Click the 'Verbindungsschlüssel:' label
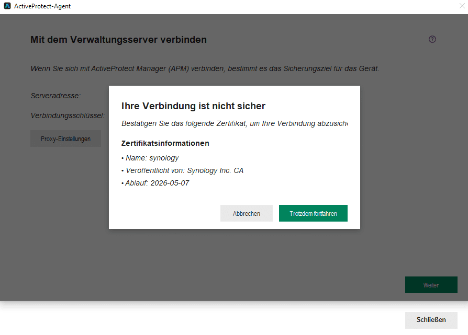The width and height of the screenshot is (468, 335). point(68,115)
